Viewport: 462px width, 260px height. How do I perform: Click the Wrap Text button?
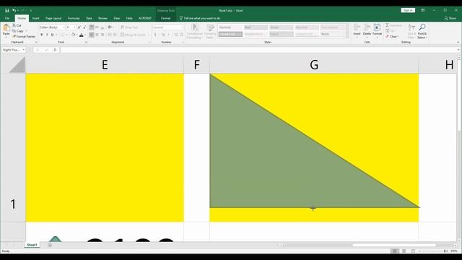pyautogui.click(x=129, y=27)
